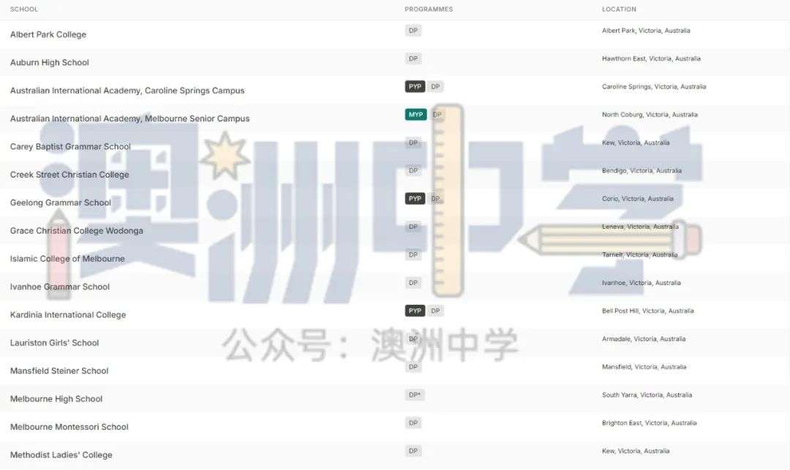Click DP badge for Mansfield Steiner School
The width and height of the screenshot is (790, 470).
pos(413,367)
